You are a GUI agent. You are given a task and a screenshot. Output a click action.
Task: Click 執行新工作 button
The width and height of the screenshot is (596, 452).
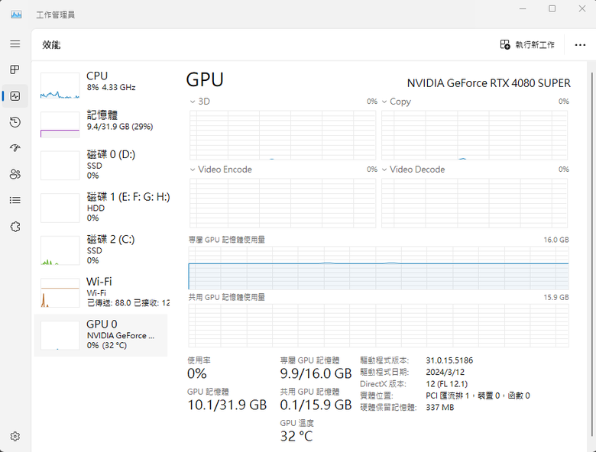tap(527, 44)
